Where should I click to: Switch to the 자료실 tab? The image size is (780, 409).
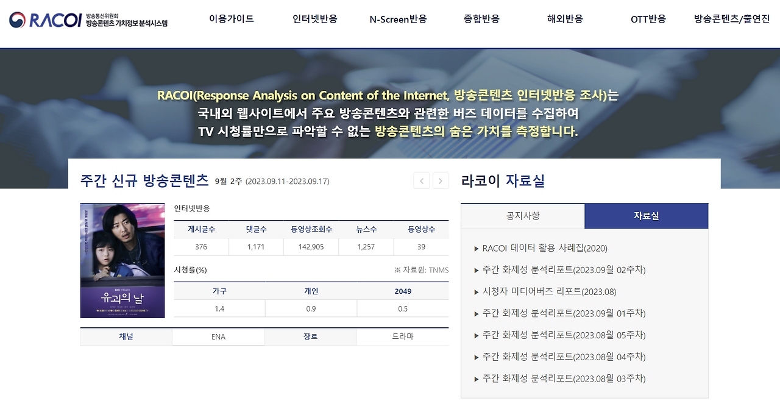[647, 216]
